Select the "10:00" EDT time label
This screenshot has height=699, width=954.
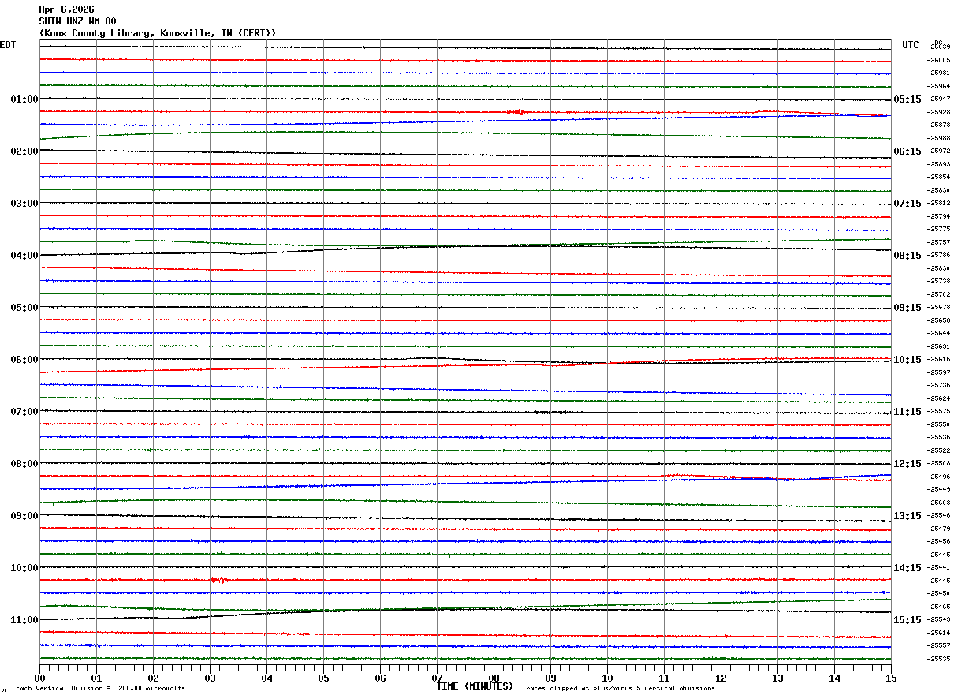[24, 568]
